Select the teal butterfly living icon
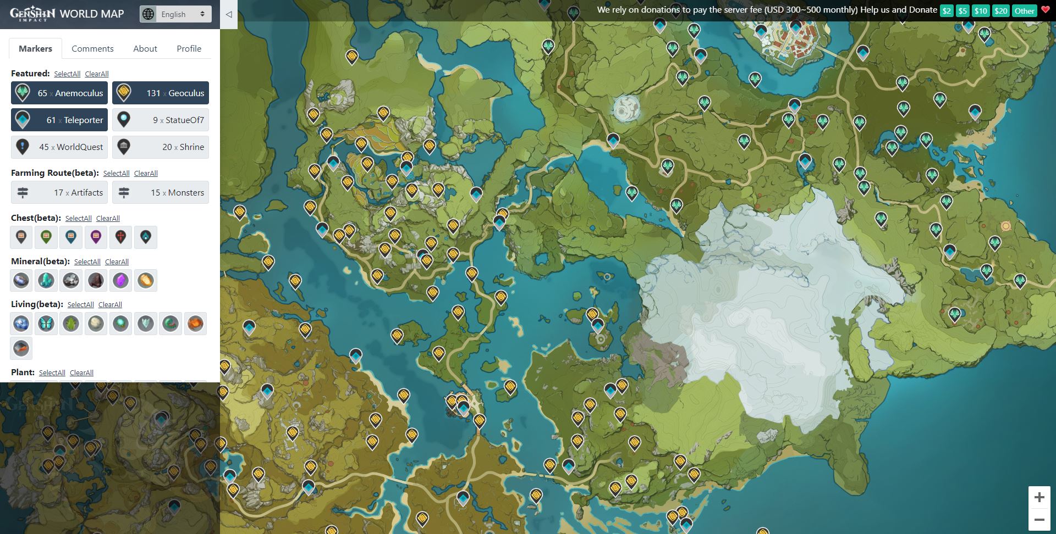The width and height of the screenshot is (1056, 534). point(46,324)
